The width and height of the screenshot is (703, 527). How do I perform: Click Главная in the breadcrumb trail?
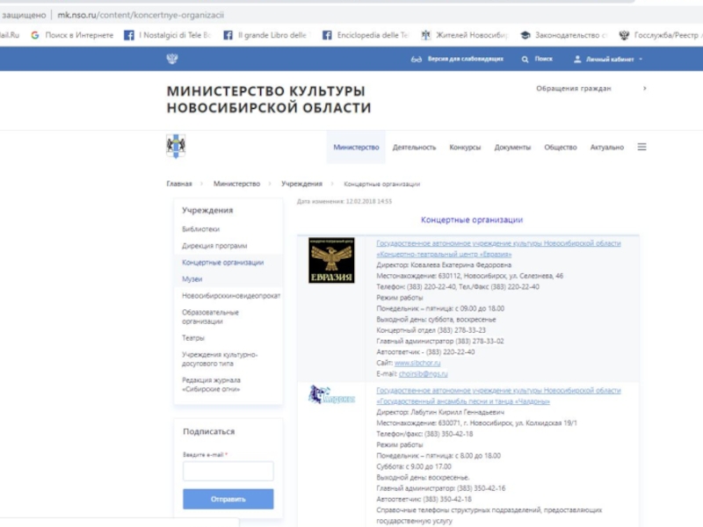pyautogui.click(x=179, y=184)
